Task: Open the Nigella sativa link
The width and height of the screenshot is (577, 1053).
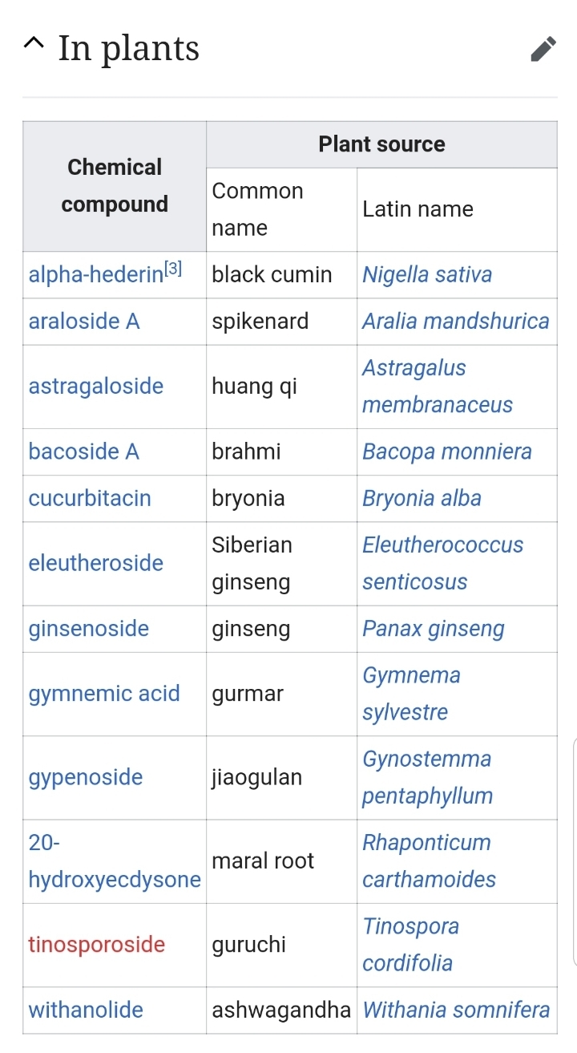Action: coord(427,275)
